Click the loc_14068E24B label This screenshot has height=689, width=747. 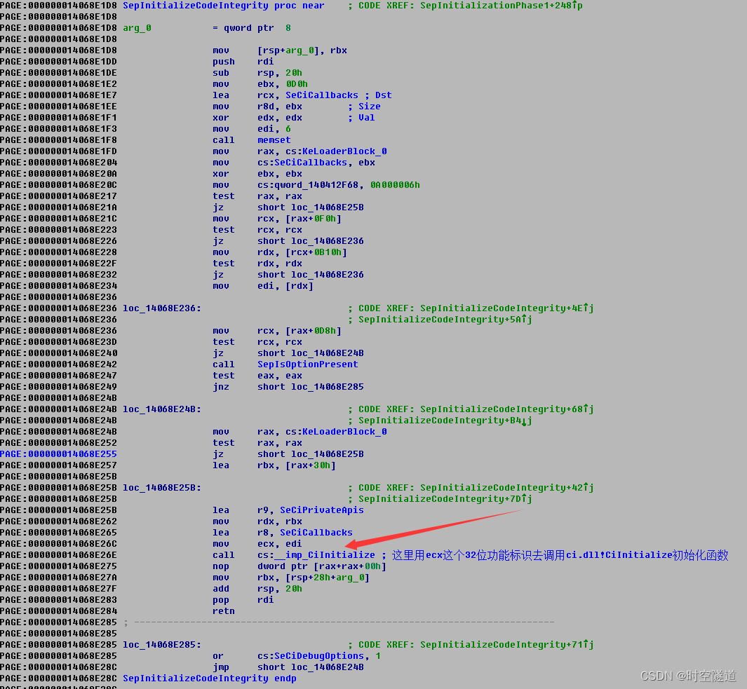click(162, 409)
